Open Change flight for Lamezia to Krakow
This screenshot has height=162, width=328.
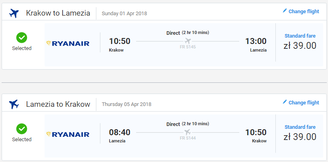[x=301, y=102]
